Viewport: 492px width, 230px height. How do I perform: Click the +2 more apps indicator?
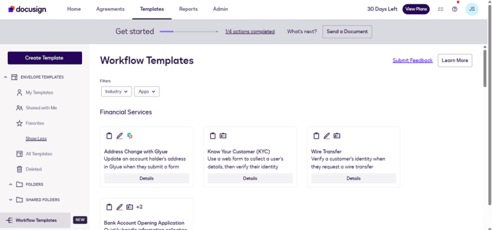[139, 207]
